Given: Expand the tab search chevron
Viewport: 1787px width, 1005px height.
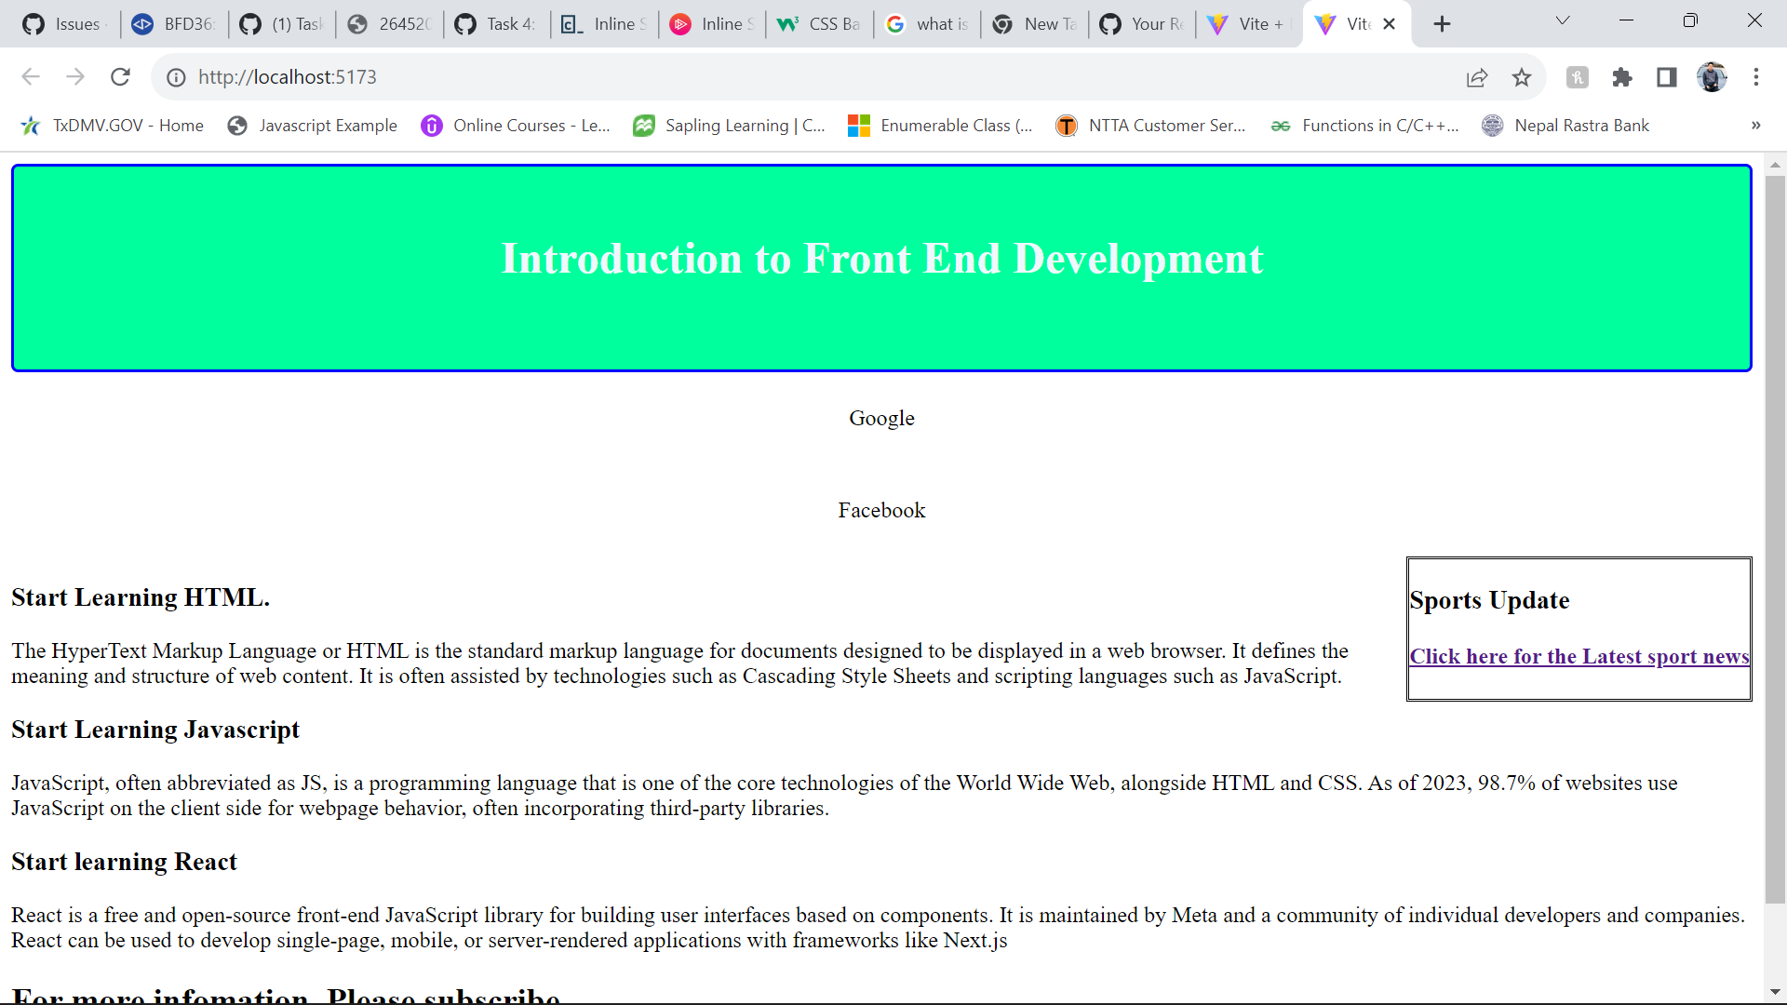Looking at the screenshot, I should click(x=1563, y=20).
